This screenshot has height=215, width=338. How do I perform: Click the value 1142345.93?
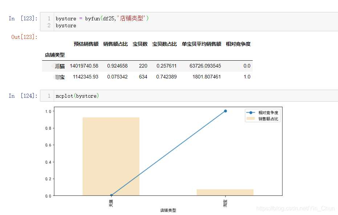click(x=86, y=77)
